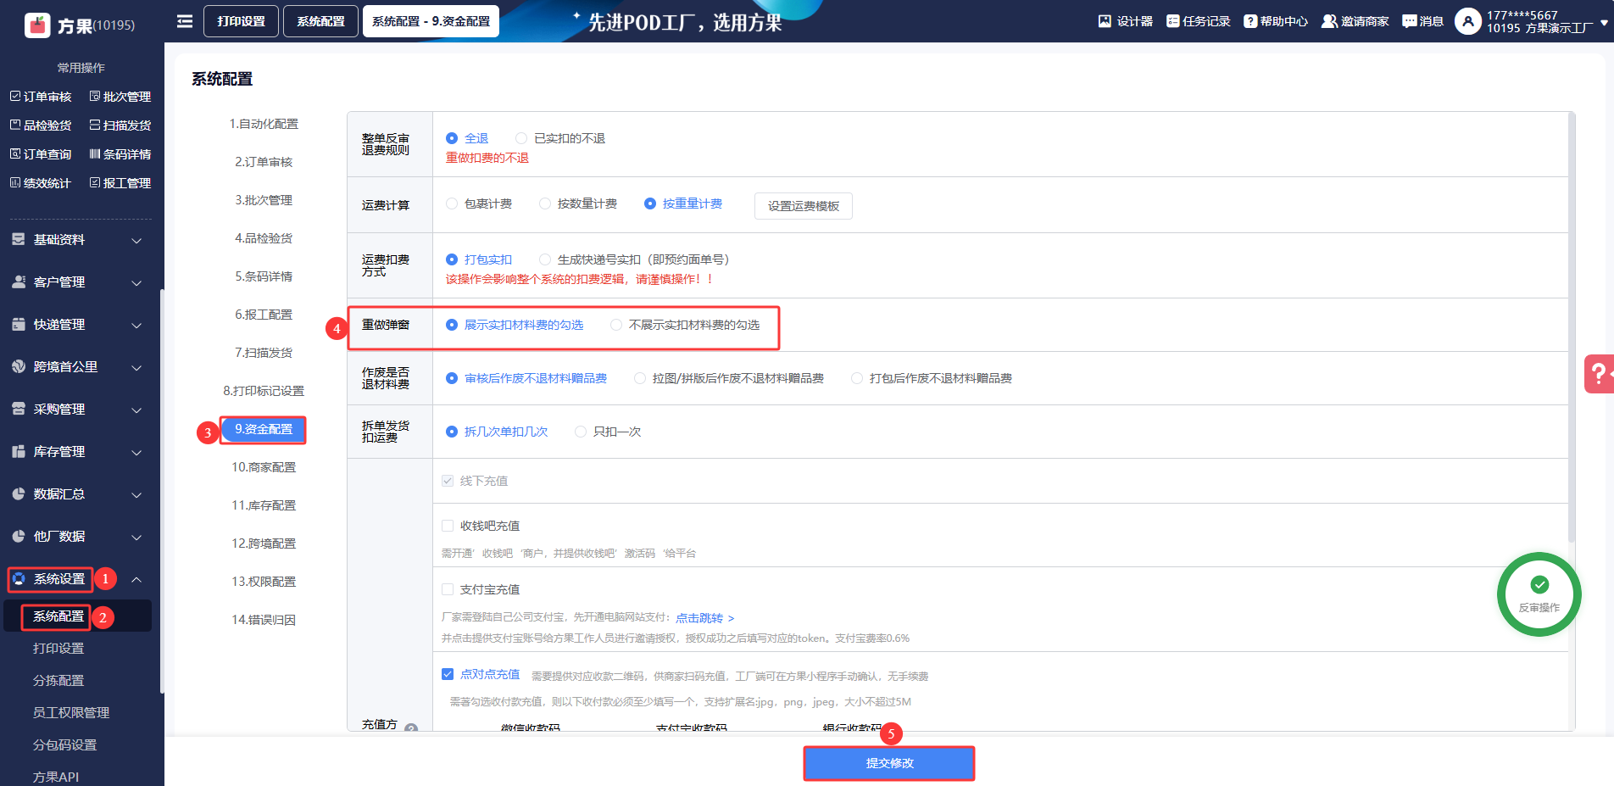Click the 反审操作 floating button
Screen dimensions: 1614x786
1539,594
